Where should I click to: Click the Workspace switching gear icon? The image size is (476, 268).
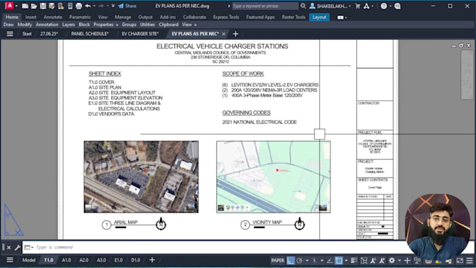(392, 260)
